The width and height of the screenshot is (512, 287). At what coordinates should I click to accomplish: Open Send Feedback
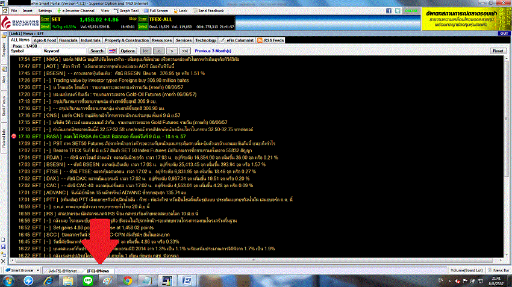pos(208,11)
